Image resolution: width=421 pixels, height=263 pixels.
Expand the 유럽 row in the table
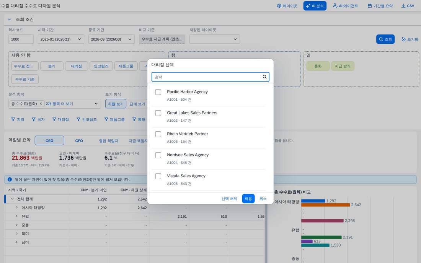tap(16, 216)
